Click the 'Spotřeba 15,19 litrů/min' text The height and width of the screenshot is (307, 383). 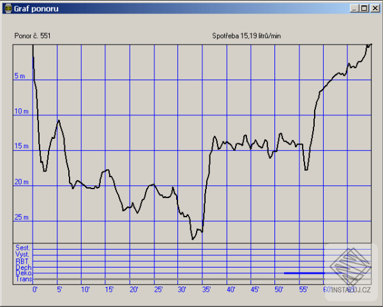click(246, 36)
